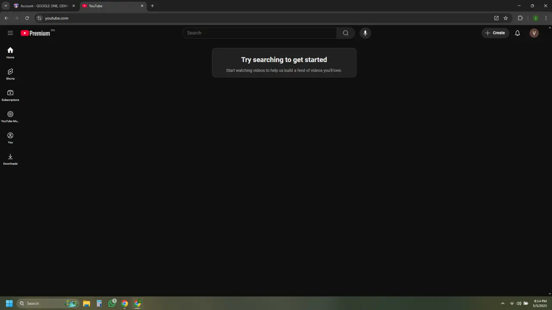Image resolution: width=552 pixels, height=310 pixels.
Task: Click the magnifier search button
Action: pos(345,33)
